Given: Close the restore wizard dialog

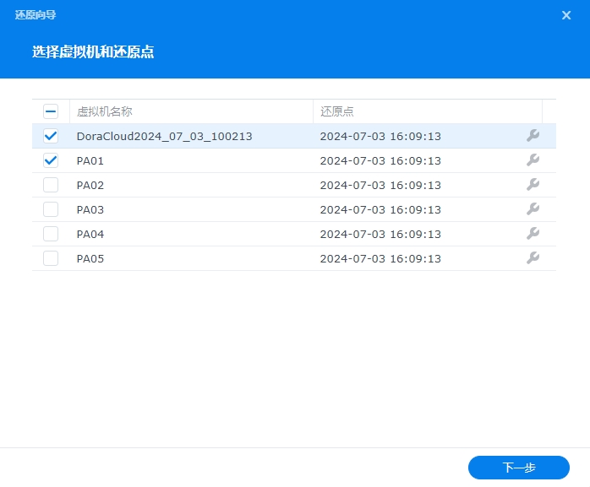Looking at the screenshot, I should click(566, 15).
